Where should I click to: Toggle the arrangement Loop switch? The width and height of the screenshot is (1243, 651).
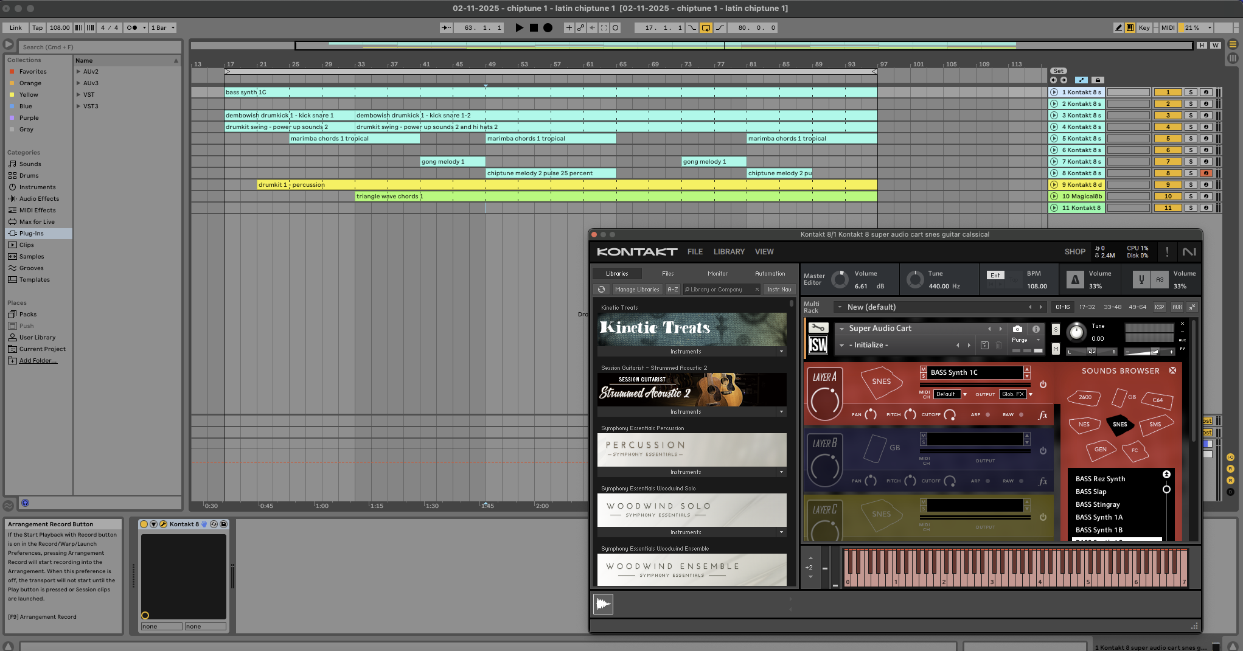(x=706, y=27)
